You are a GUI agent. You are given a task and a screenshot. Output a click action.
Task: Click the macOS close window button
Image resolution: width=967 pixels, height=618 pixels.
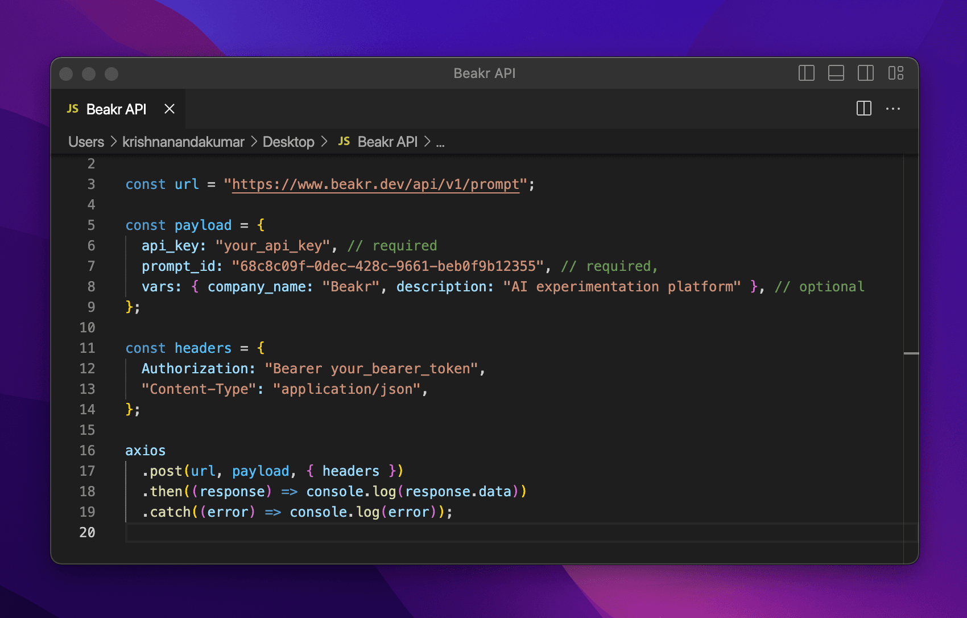66,74
